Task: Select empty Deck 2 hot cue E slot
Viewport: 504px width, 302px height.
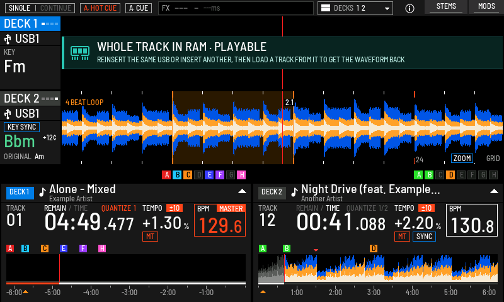Action: coord(461,175)
